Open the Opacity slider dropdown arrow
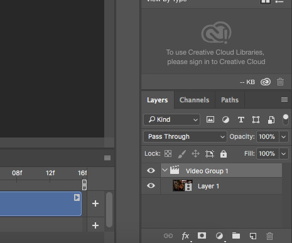292x243 pixels. pos(283,137)
